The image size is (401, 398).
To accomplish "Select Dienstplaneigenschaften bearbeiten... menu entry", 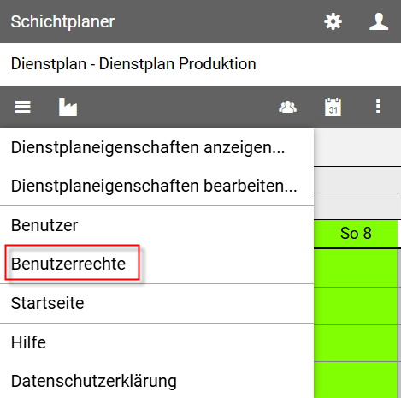I will click(x=156, y=186).
